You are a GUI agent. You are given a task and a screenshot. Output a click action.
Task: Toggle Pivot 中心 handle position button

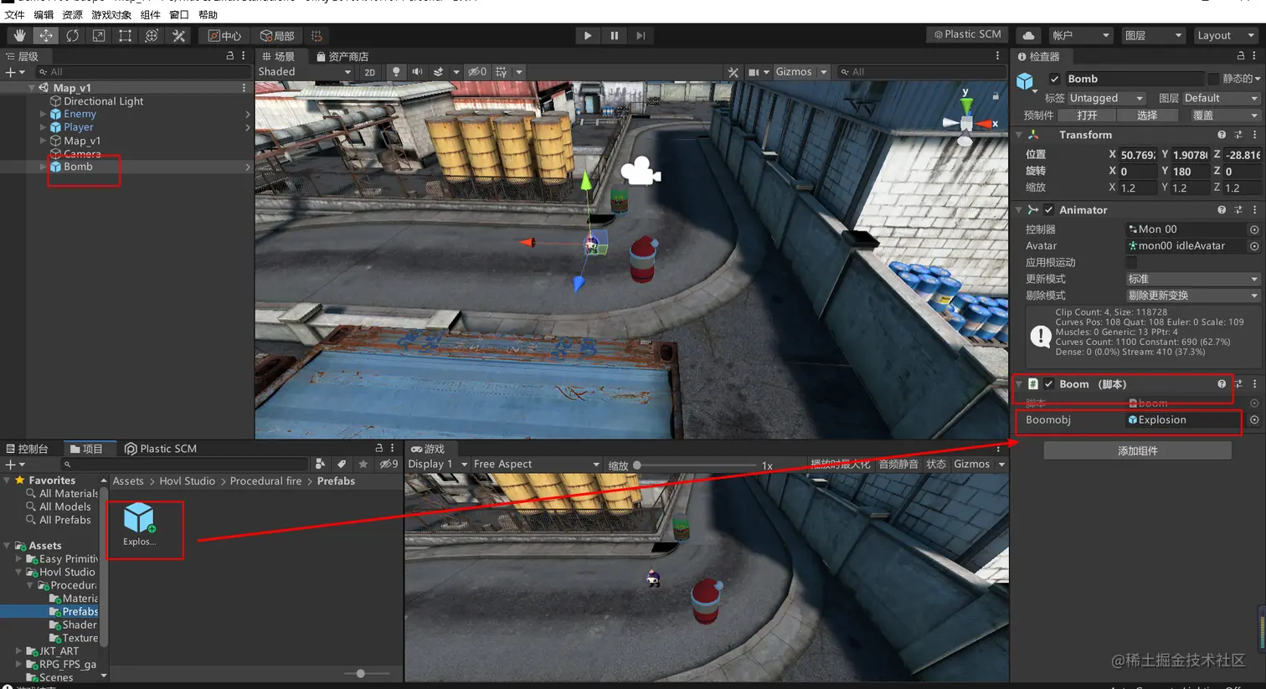tap(224, 35)
